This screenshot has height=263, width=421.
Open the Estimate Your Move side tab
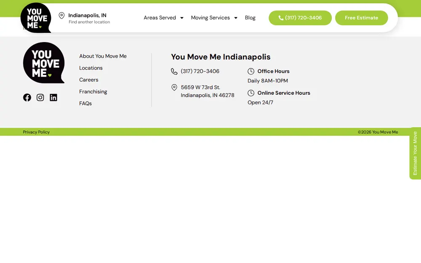(x=415, y=153)
